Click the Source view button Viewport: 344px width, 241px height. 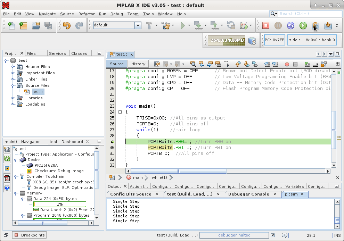tap(116, 64)
